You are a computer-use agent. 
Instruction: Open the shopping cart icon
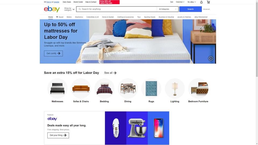[208, 2]
